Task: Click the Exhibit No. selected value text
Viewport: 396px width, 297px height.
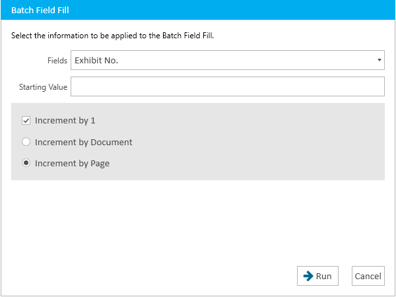Action: tap(96, 60)
